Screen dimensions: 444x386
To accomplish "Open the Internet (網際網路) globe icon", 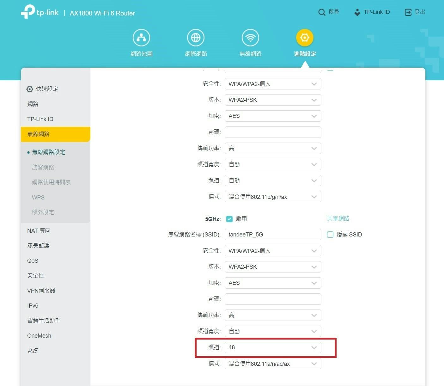I will pyautogui.click(x=196, y=38).
